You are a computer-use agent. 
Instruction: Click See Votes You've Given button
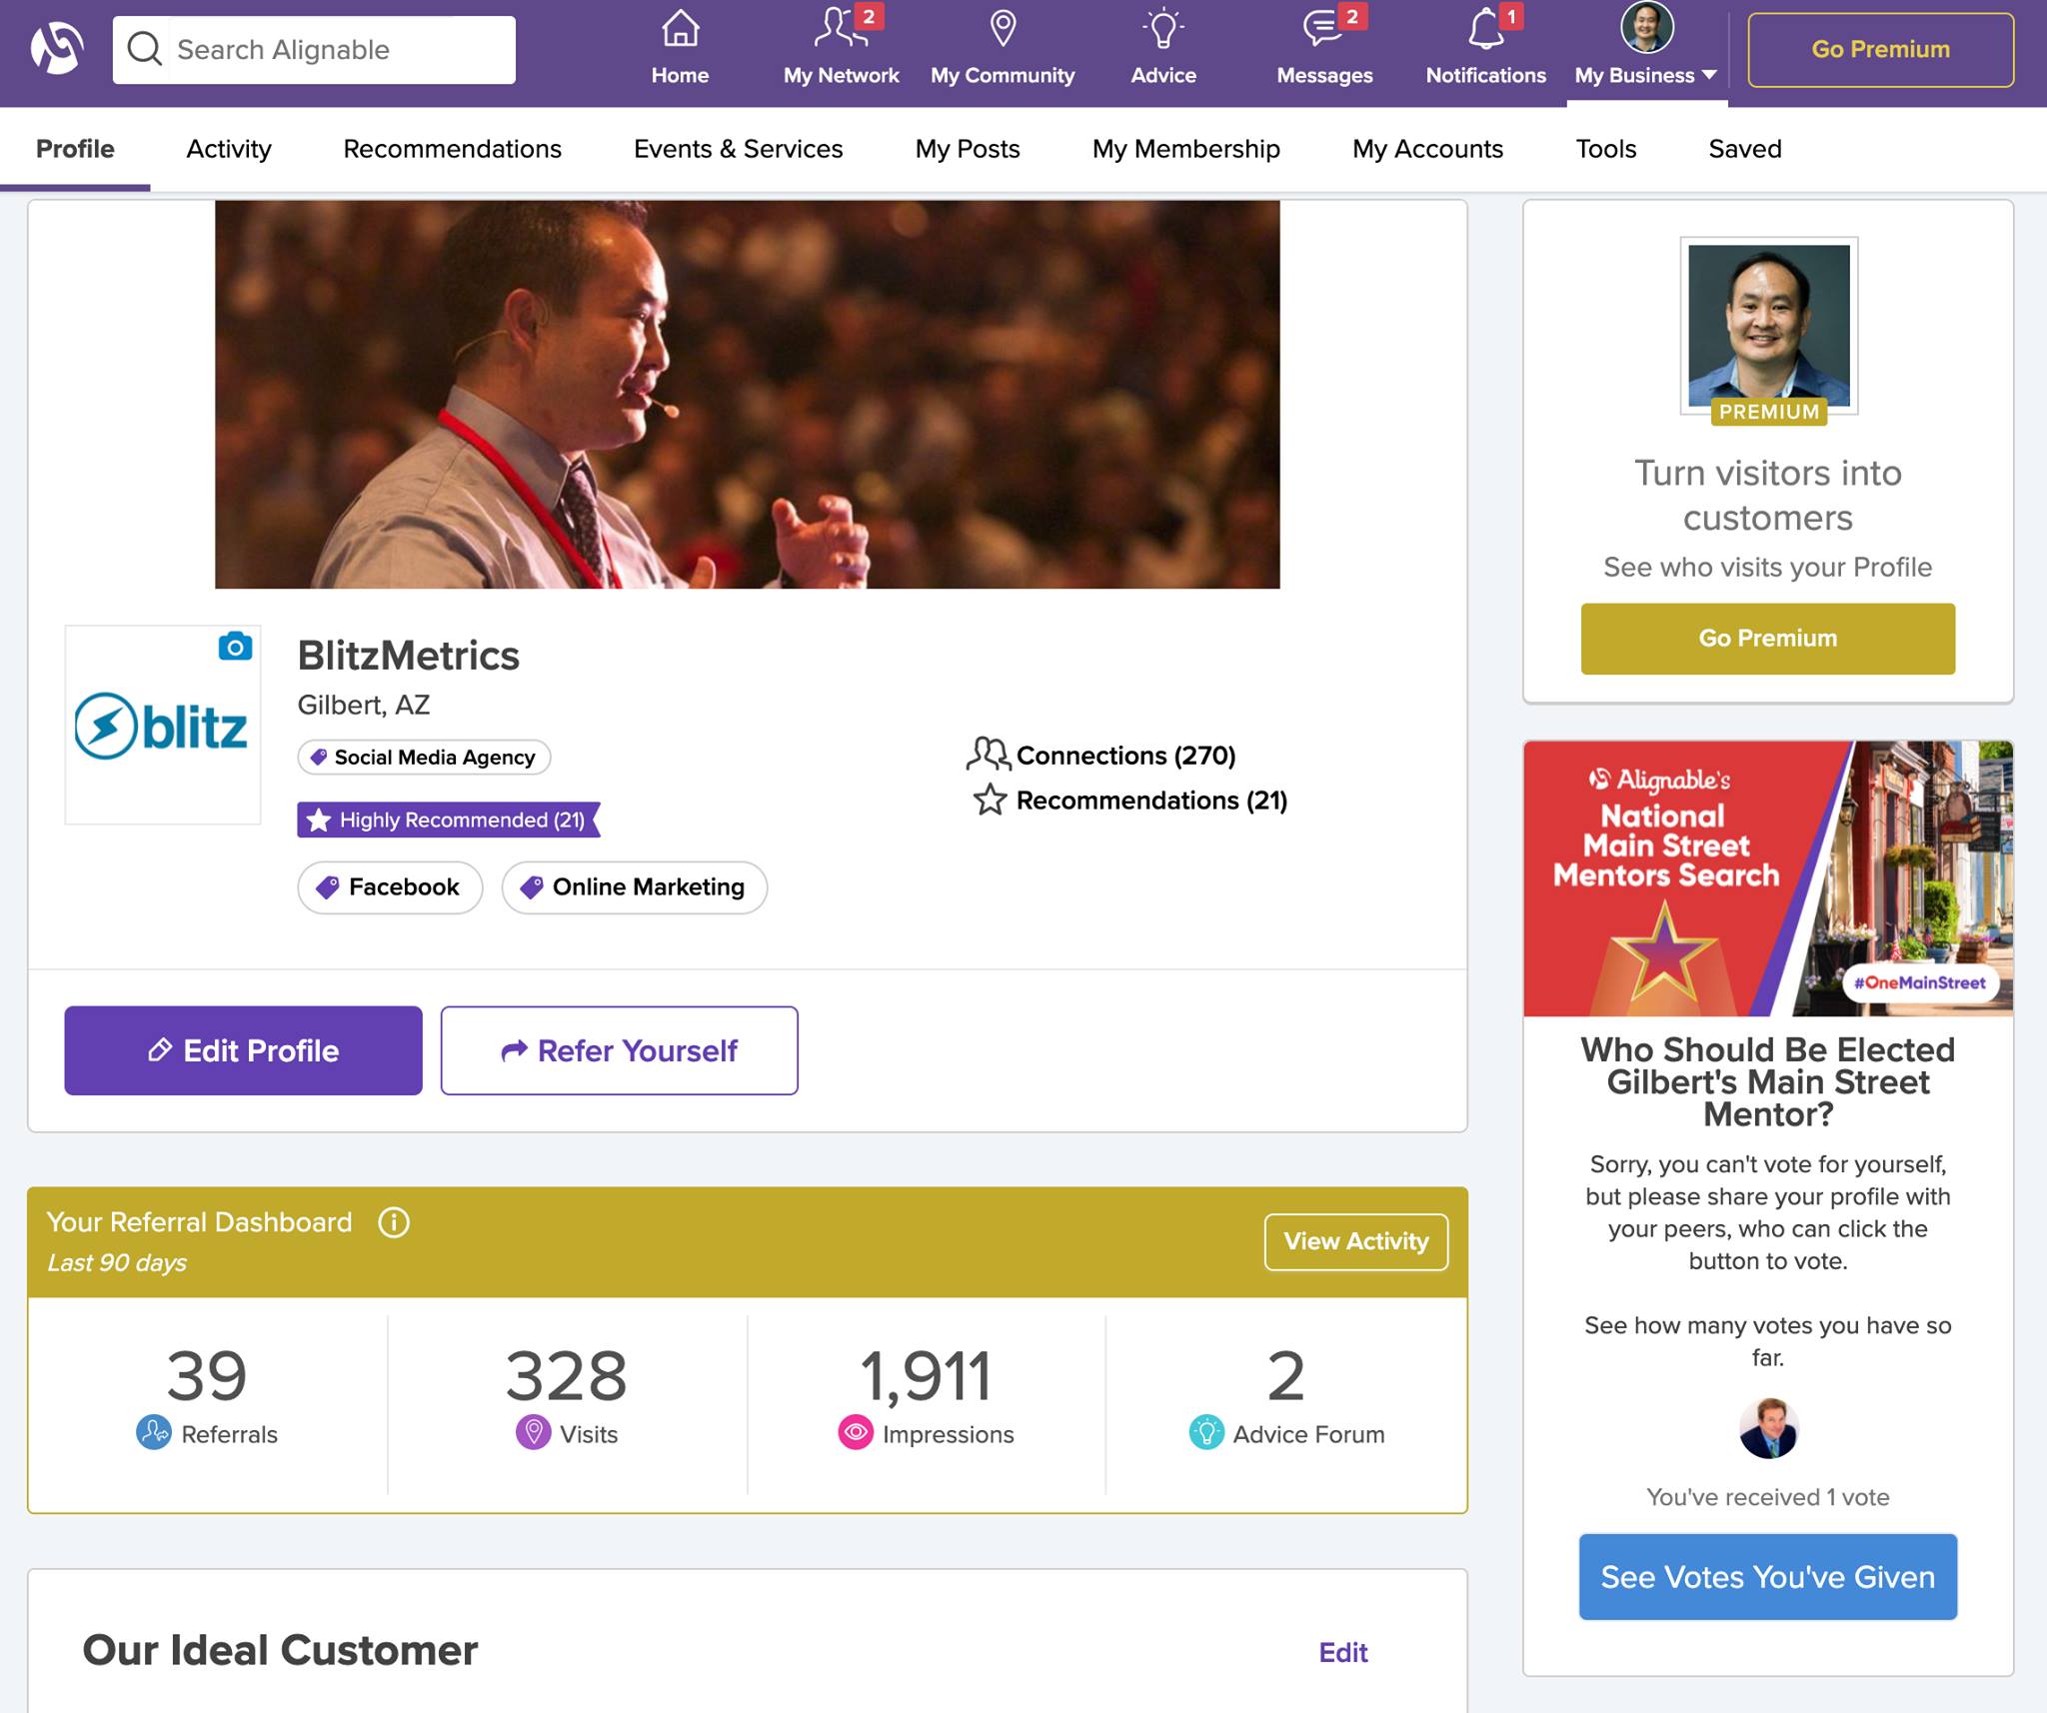pyautogui.click(x=1767, y=1576)
